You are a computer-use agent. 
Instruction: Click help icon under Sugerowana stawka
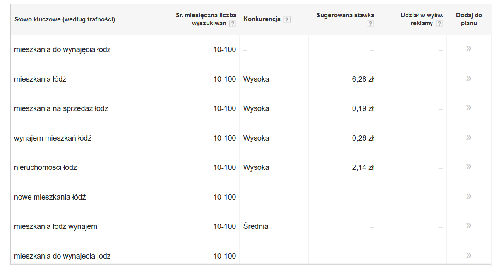point(370,24)
